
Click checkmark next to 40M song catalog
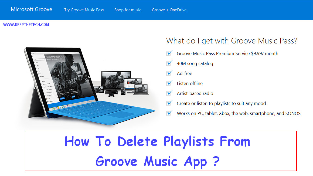[169, 63]
